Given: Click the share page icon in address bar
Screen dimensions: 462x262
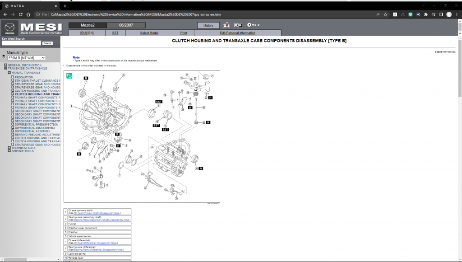Looking at the screenshot, I should pyautogui.click(x=378, y=14).
